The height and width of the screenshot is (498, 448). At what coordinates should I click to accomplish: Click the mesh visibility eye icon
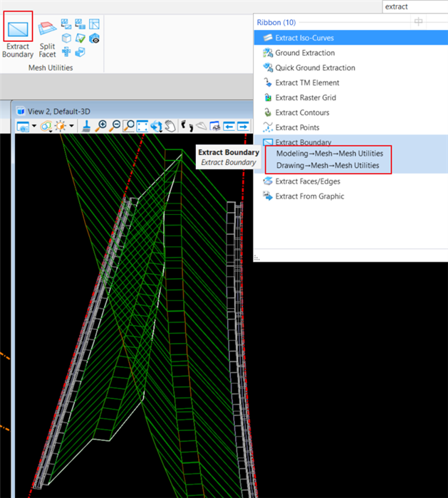pos(94,38)
